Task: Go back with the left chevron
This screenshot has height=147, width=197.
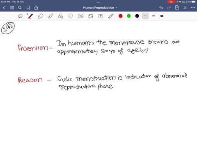Action: pyautogui.click(x=4, y=8)
